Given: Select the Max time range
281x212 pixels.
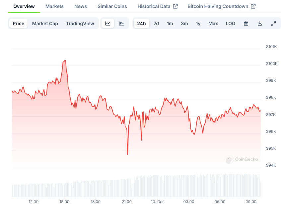Looking at the screenshot, I should click(x=213, y=24).
